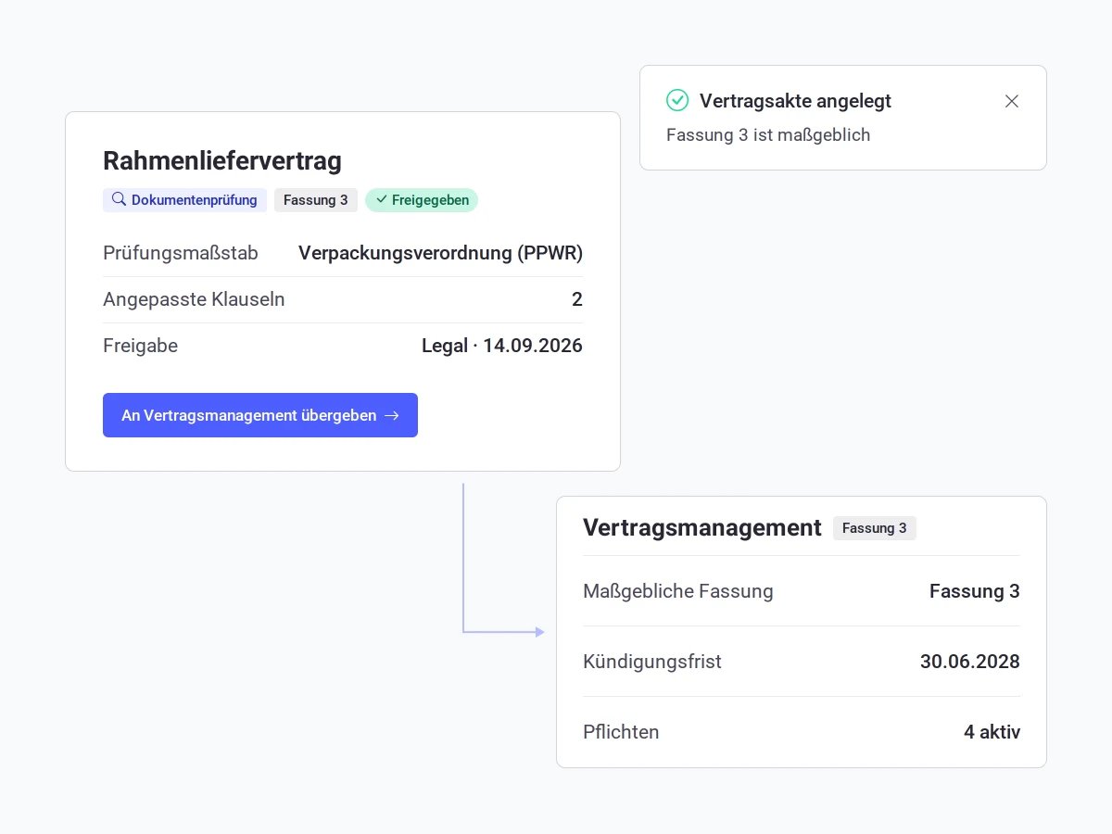This screenshot has height=834, width=1112.
Task: Click the 'Maßgebliche Fassung' label
Action: [678, 591]
